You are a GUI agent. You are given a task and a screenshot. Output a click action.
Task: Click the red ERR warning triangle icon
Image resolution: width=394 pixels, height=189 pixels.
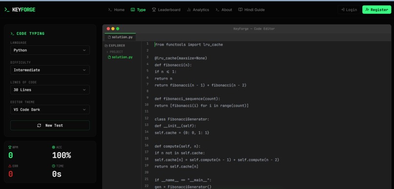(x=10, y=166)
